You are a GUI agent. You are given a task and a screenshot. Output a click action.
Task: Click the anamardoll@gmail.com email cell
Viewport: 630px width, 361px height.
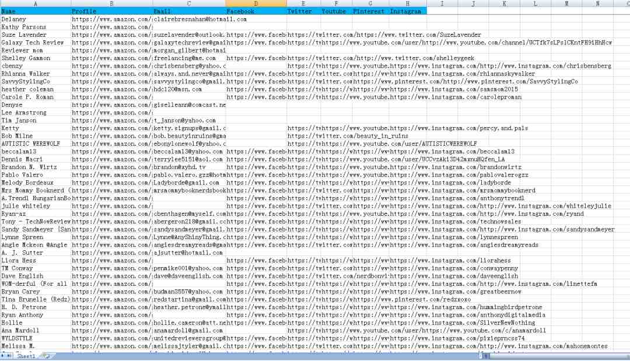click(189, 331)
